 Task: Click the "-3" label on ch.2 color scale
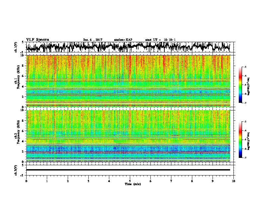[245, 122]
